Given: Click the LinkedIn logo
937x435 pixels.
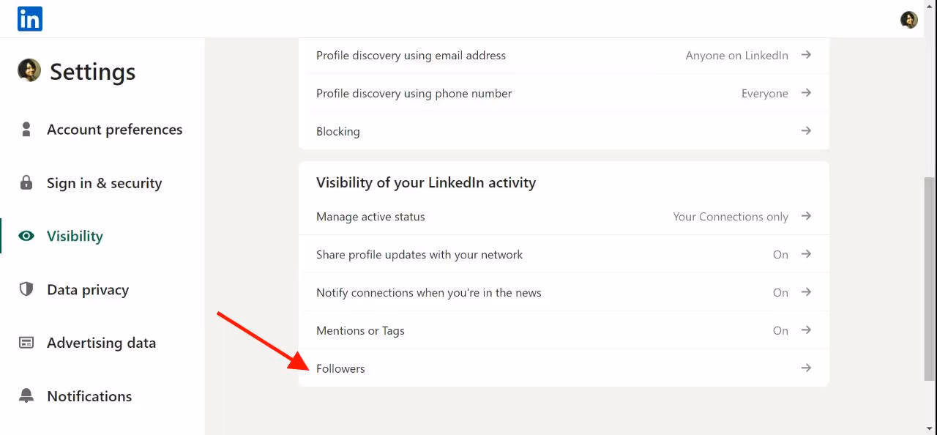Looking at the screenshot, I should click(29, 18).
